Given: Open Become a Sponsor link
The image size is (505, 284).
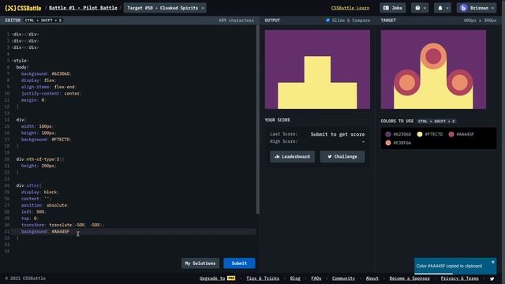Looking at the screenshot, I should (410, 278).
